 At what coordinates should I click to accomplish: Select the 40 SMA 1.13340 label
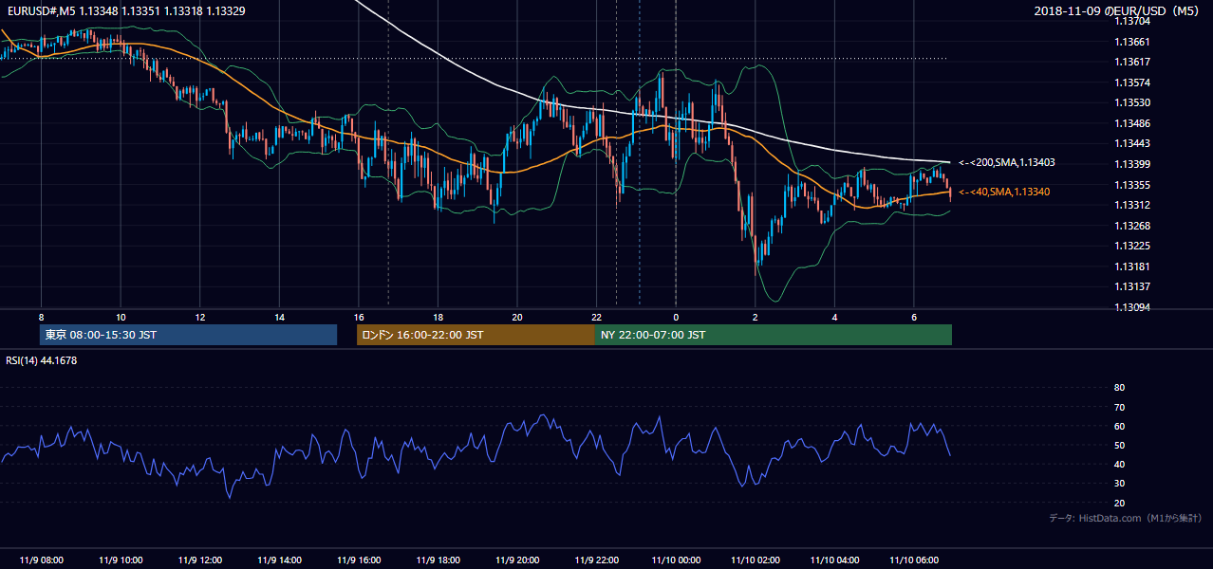1004,193
